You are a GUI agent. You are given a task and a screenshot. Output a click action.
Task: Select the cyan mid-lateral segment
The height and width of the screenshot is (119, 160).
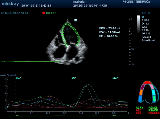tap(153, 92)
